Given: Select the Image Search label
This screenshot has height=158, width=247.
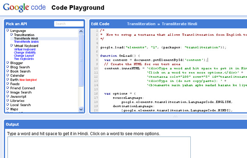Looking at the screenshot, I should point(21,92).
